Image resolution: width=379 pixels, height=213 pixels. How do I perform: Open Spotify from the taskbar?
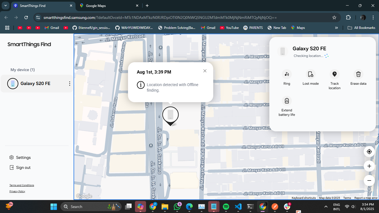[x=226, y=207]
